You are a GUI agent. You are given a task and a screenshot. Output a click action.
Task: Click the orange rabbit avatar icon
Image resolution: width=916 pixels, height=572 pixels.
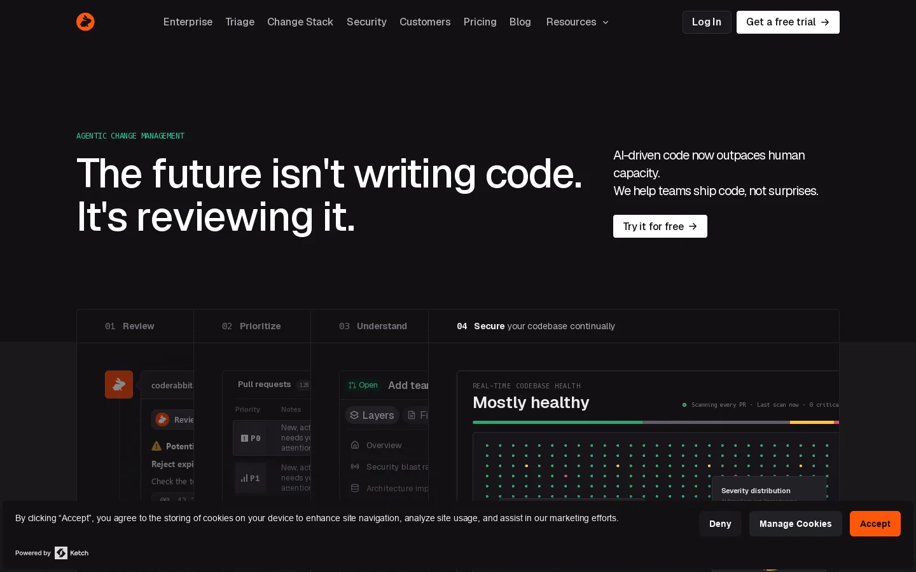pos(119,385)
